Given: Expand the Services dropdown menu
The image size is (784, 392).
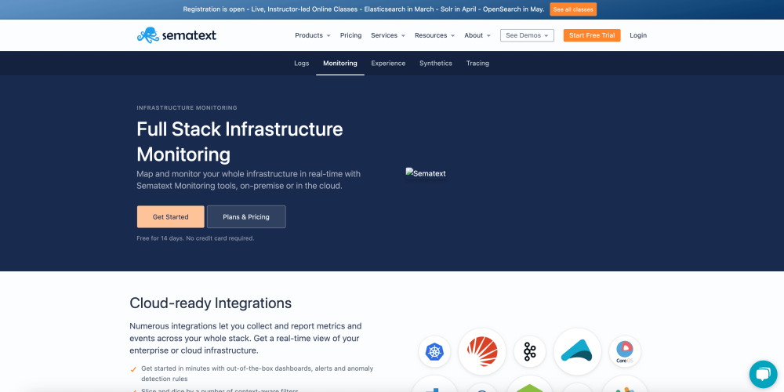Looking at the screenshot, I should pyautogui.click(x=388, y=35).
